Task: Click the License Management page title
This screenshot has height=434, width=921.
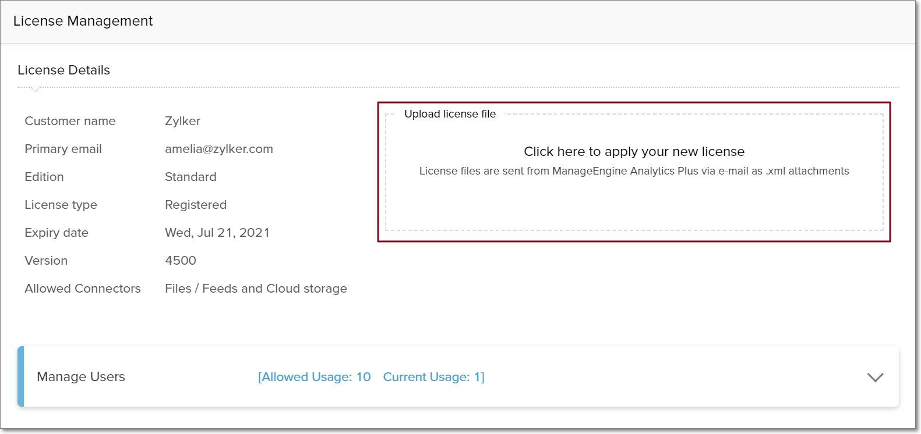Action: pos(83,21)
